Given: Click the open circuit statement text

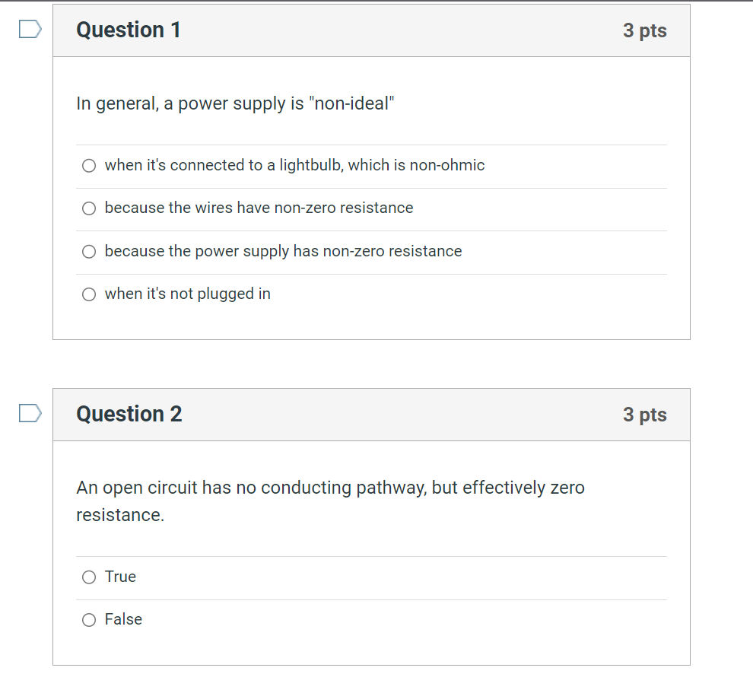Looking at the screenshot, I should (x=330, y=488).
